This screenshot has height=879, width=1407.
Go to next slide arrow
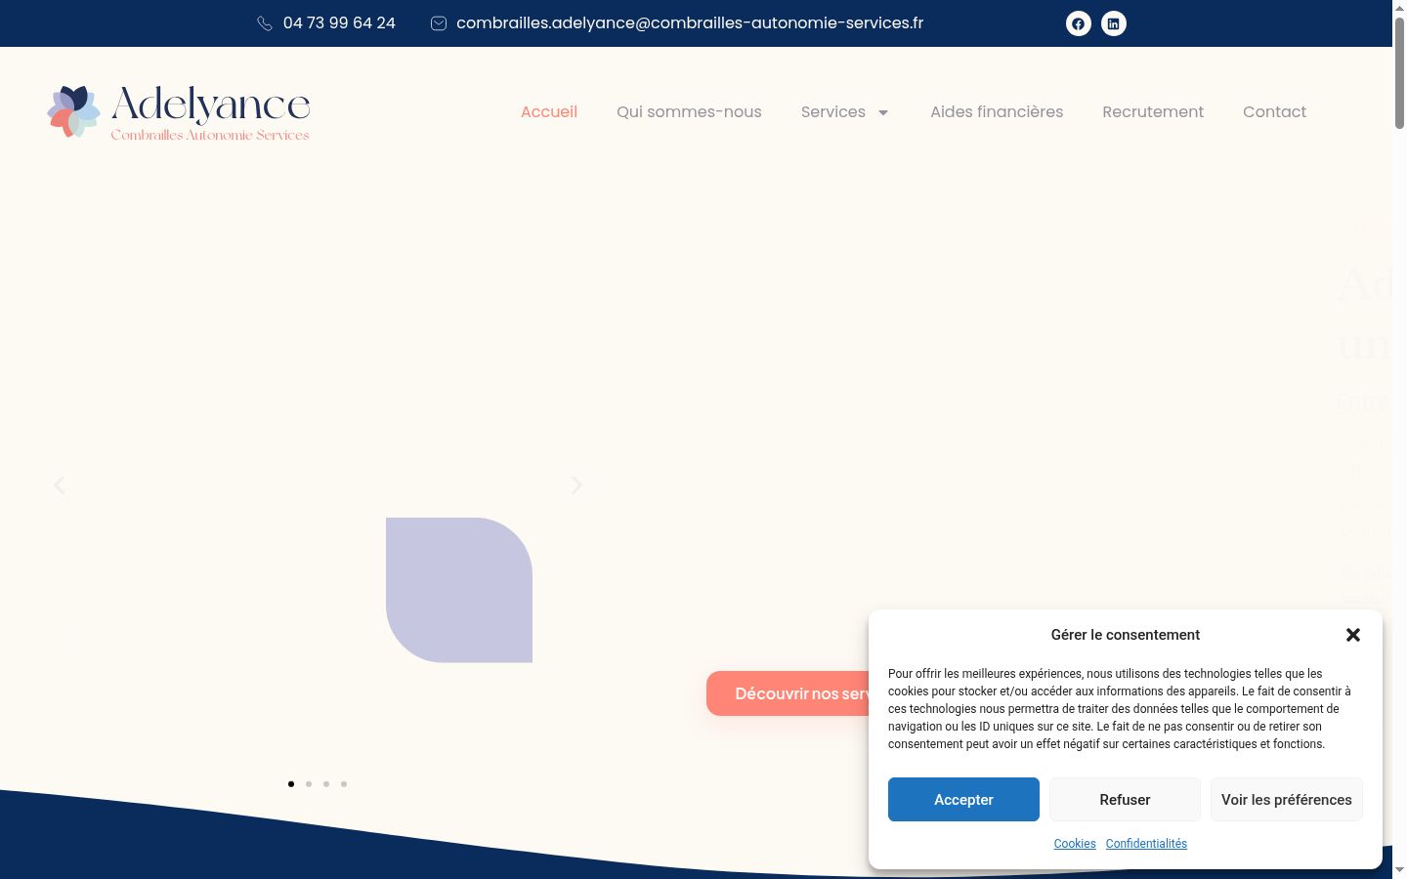(576, 485)
